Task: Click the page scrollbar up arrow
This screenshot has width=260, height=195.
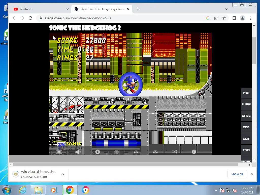Action: 254,25
